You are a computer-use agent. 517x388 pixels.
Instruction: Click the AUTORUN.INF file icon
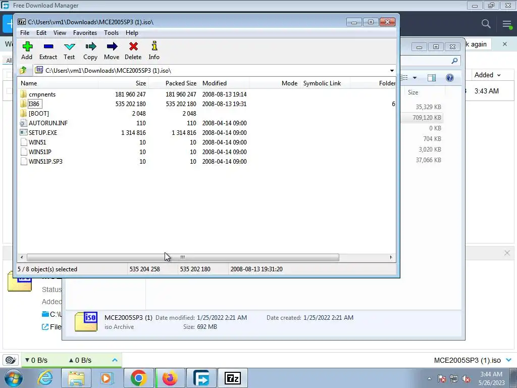click(x=23, y=123)
